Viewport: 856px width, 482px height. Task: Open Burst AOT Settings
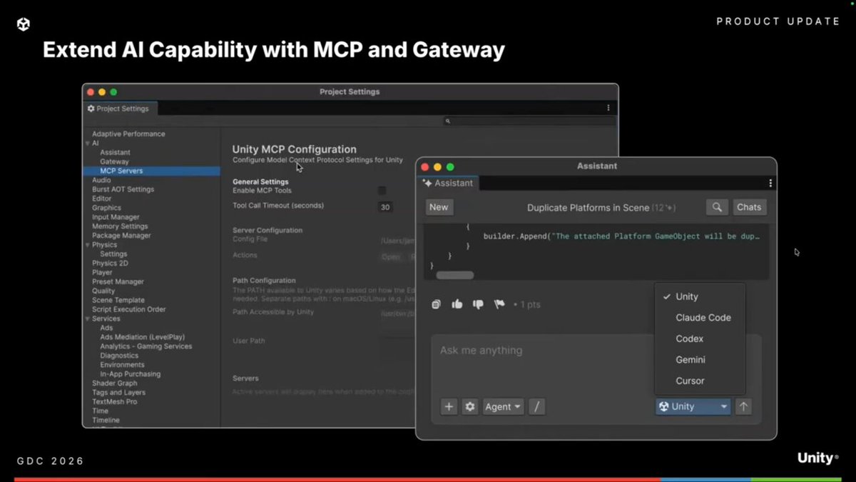tap(123, 189)
